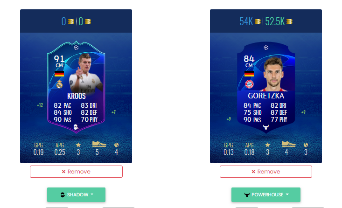
Task: Click the coin icon beside the 52.5K price
Action: 289,21
